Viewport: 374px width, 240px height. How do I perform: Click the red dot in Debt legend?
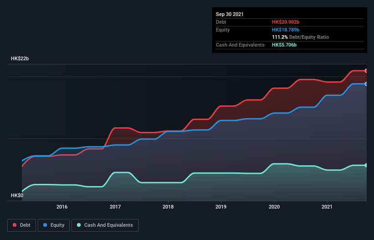coord(15,225)
